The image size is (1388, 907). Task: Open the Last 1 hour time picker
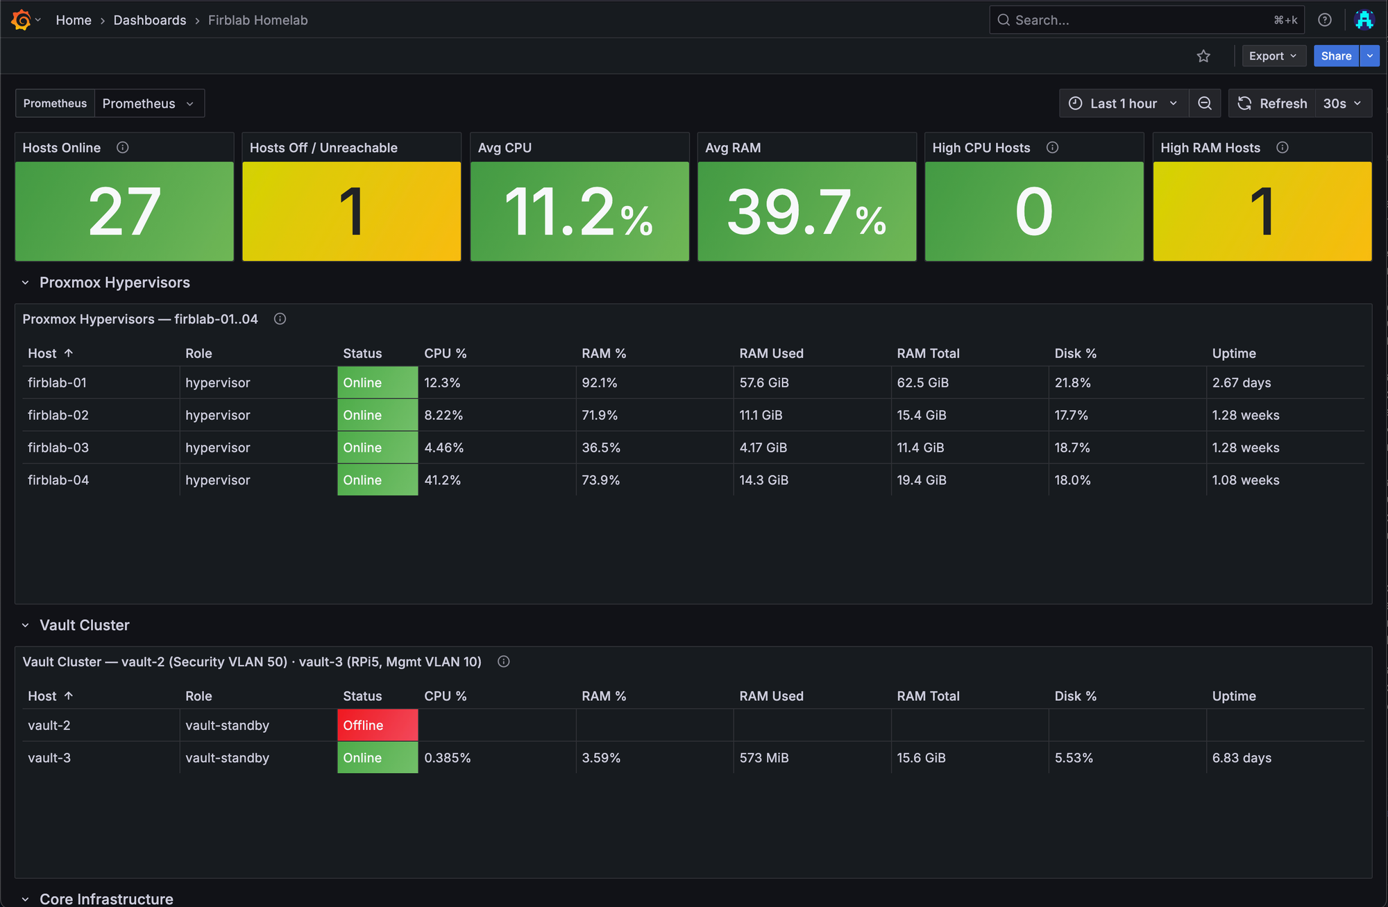[x=1124, y=103]
